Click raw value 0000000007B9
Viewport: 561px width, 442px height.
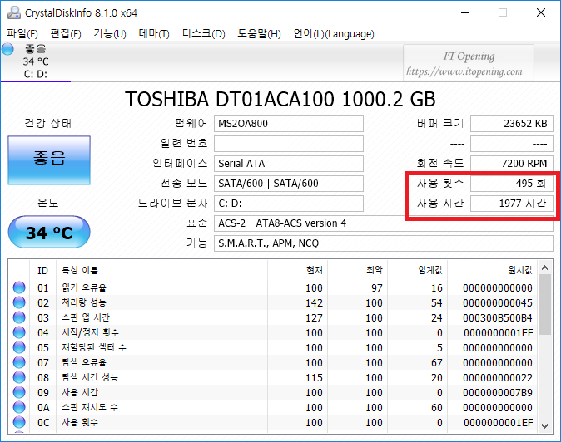click(497, 393)
